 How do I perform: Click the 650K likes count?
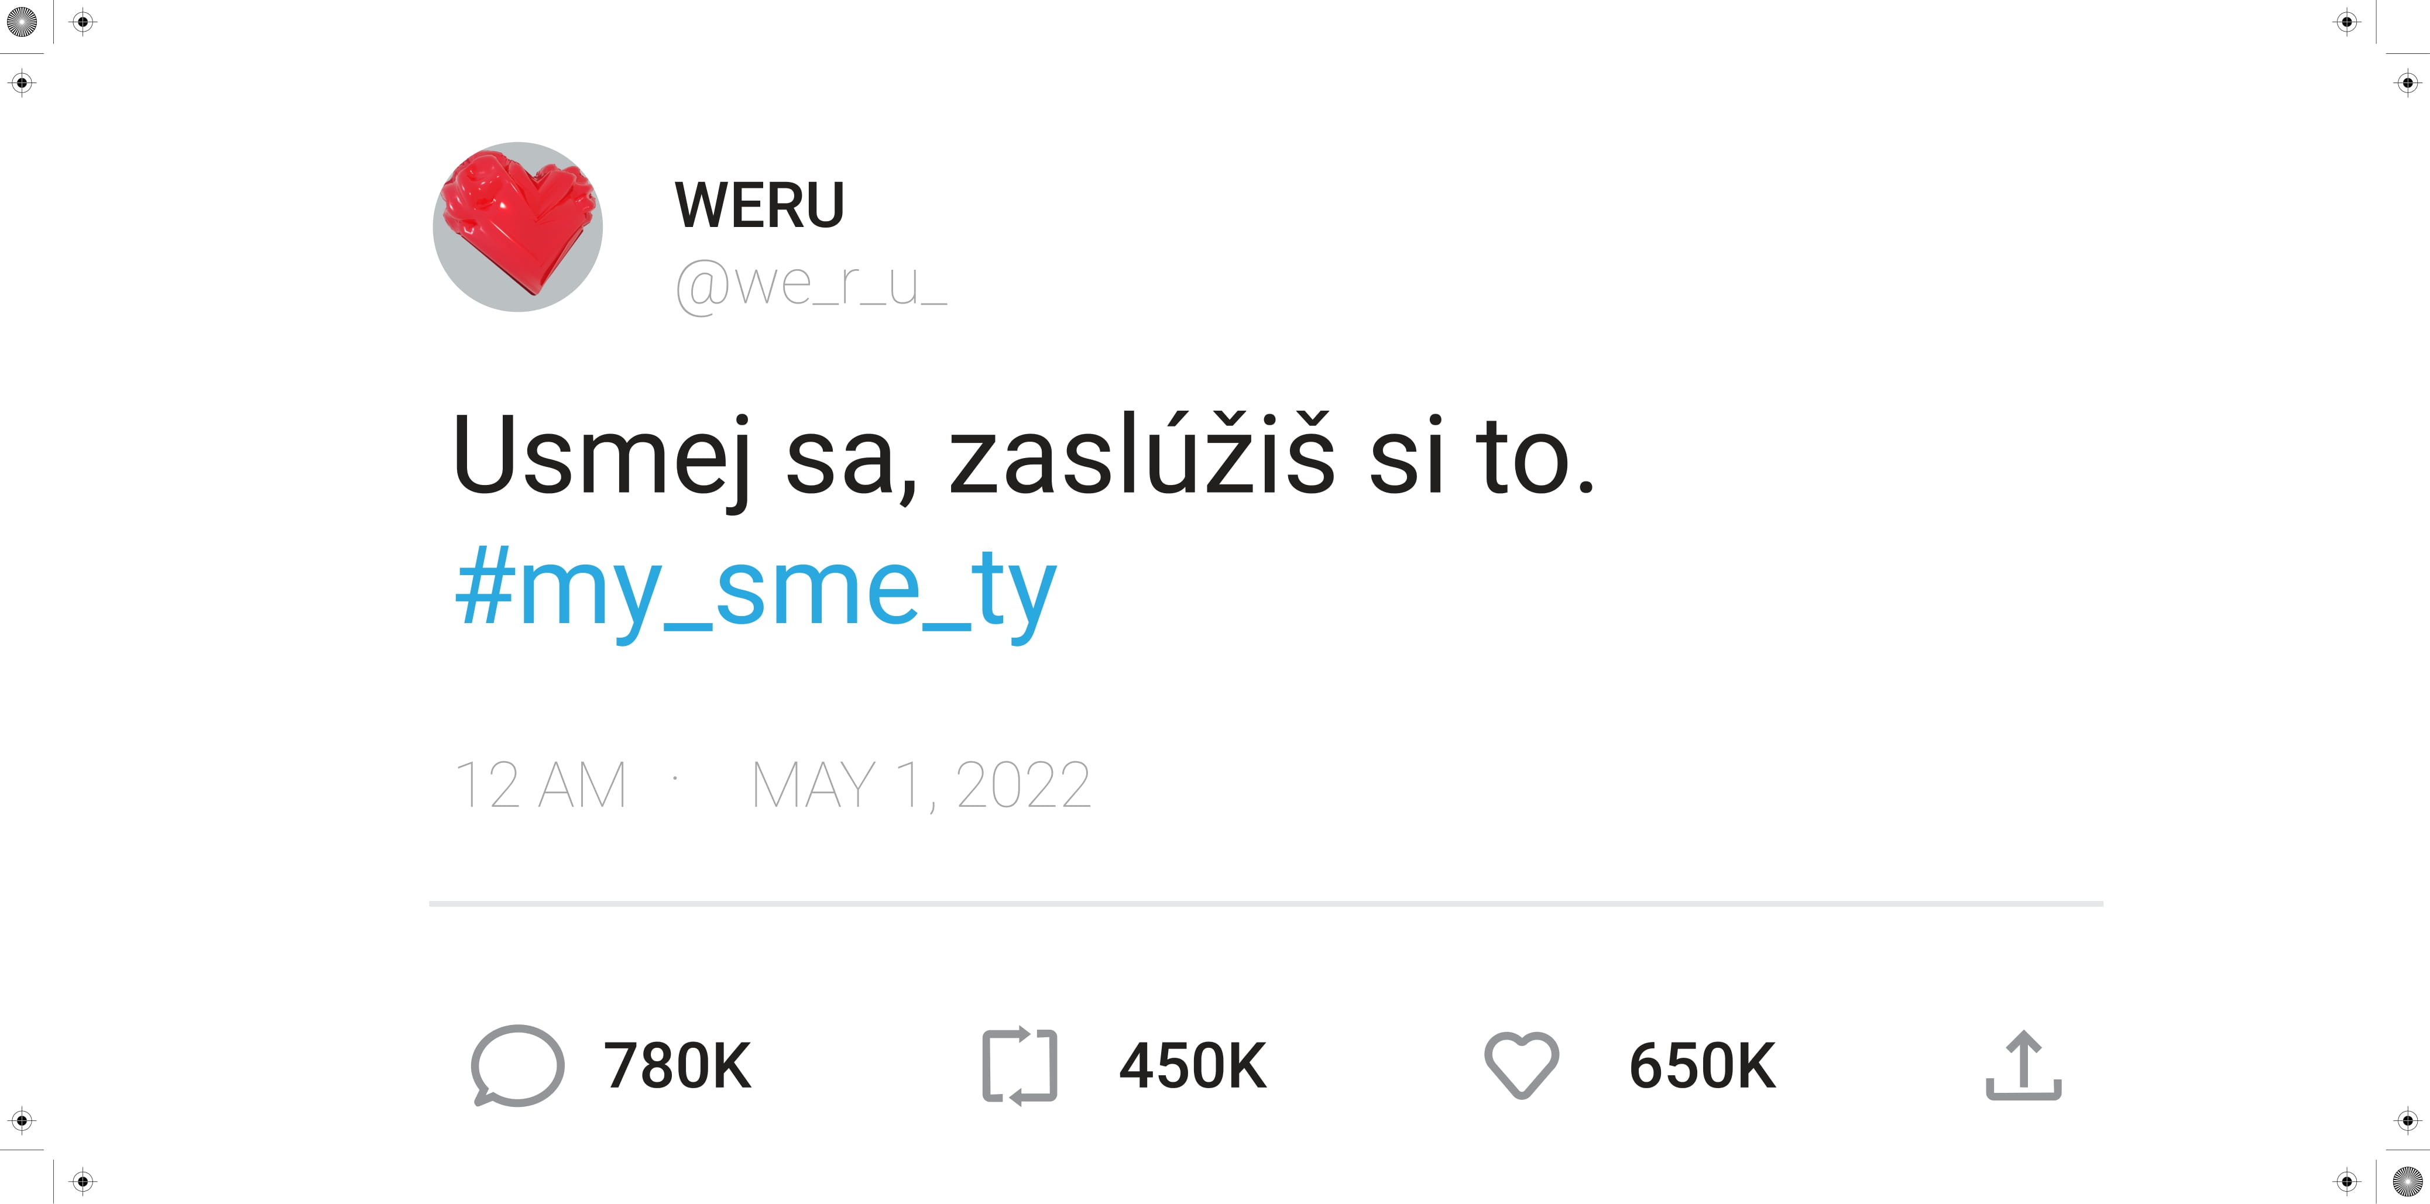coord(1703,1067)
